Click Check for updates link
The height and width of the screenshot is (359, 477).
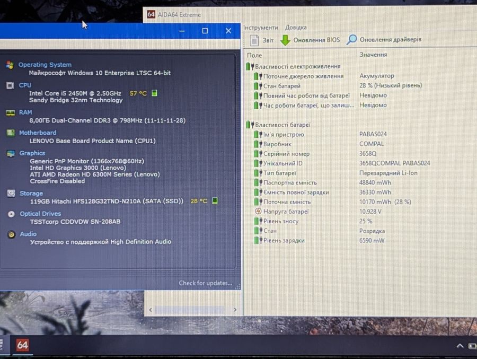coord(205,283)
